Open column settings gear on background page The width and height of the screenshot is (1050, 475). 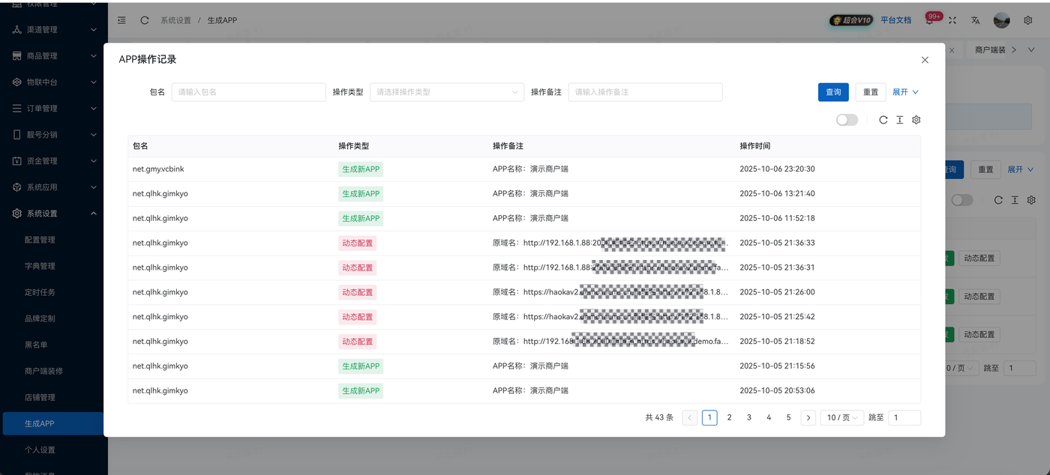coord(1031,200)
